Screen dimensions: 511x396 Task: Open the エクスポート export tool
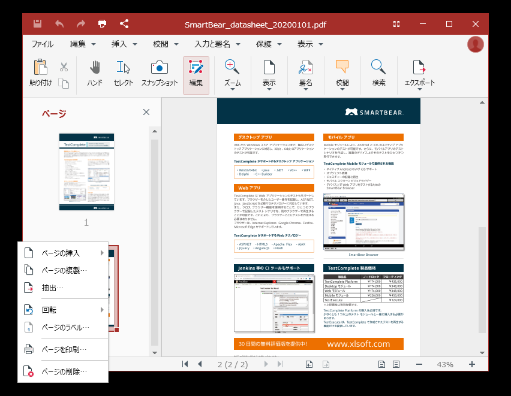[419, 75]
